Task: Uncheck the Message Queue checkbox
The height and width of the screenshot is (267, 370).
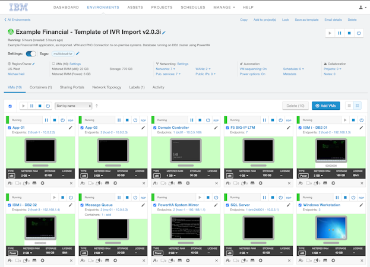Action: click(82, 205)
